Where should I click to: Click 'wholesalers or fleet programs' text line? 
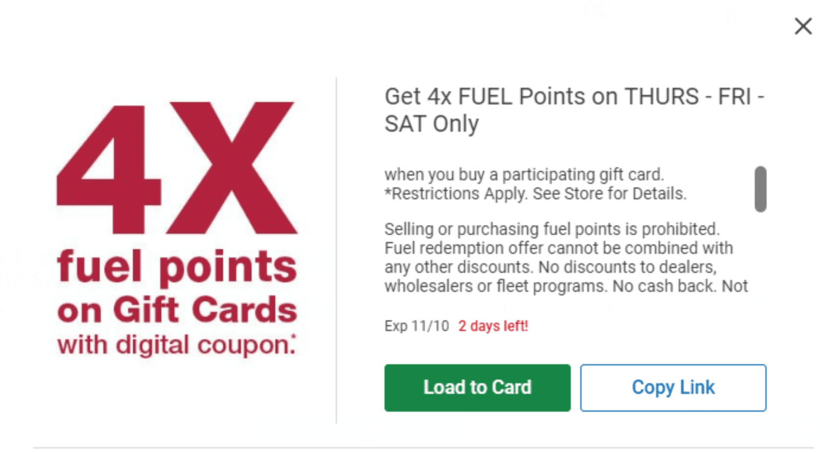566,286
